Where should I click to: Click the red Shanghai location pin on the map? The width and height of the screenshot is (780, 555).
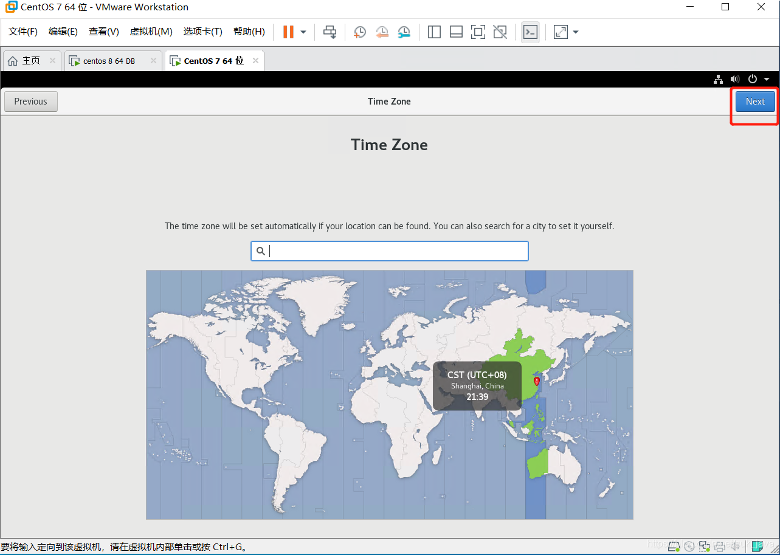coord(536,381)
